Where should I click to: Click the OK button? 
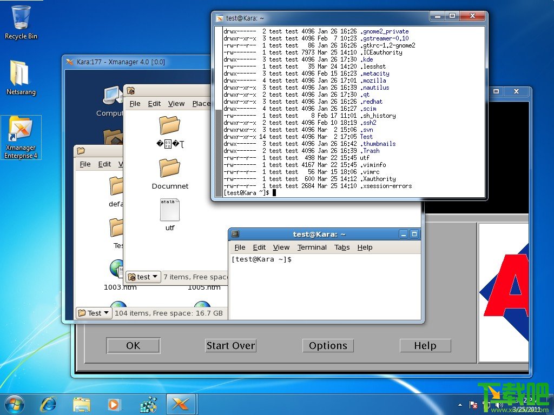click(133, 345)
